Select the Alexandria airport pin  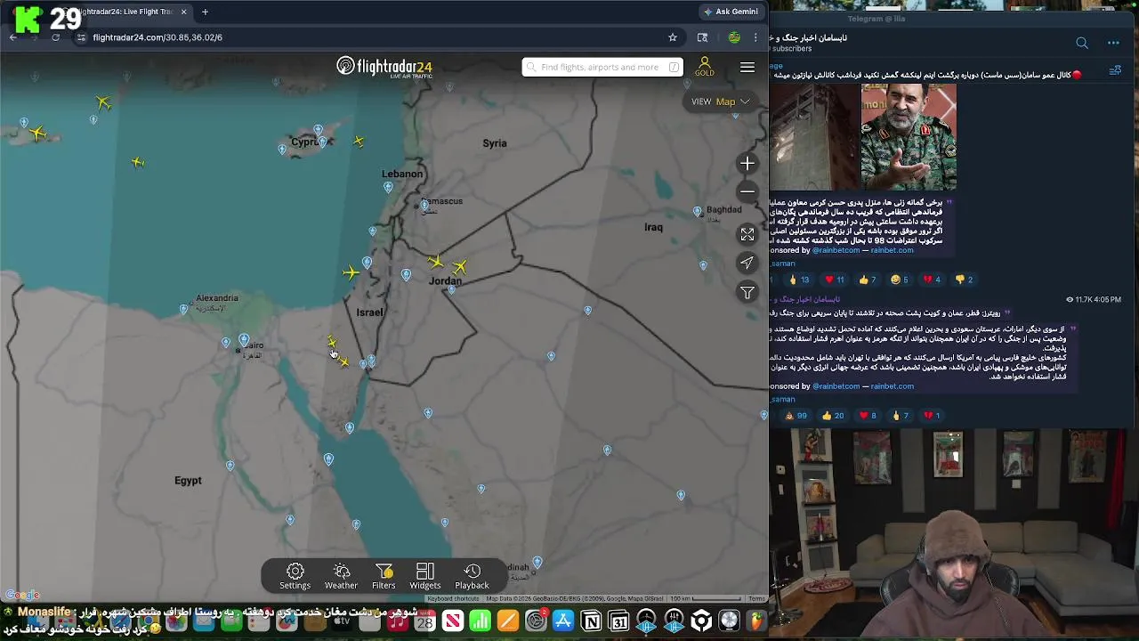click(183, 310)
